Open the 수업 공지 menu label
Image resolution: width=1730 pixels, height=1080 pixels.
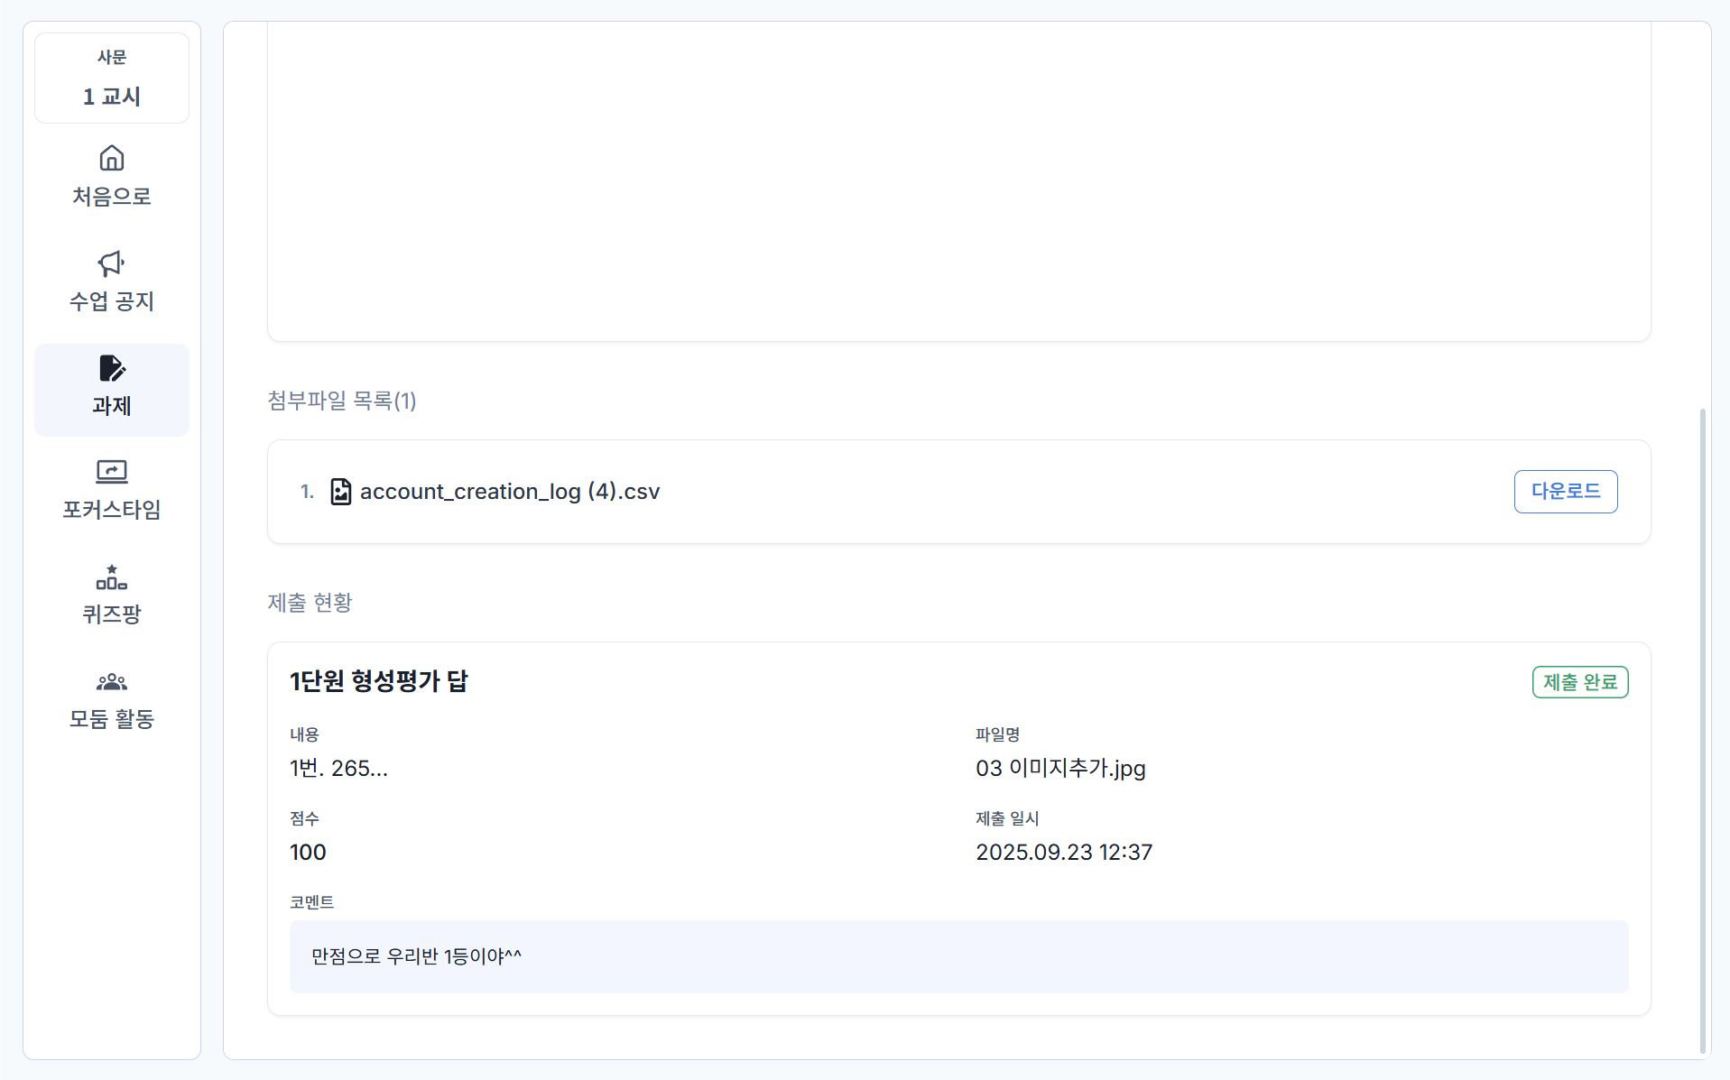pyautogui.click(x=112, y=301)
